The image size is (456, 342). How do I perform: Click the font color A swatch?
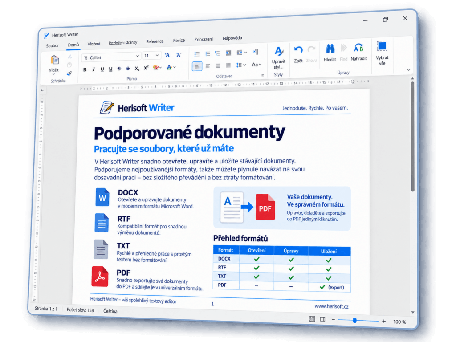pyautogui.click(x=169, y=67)
